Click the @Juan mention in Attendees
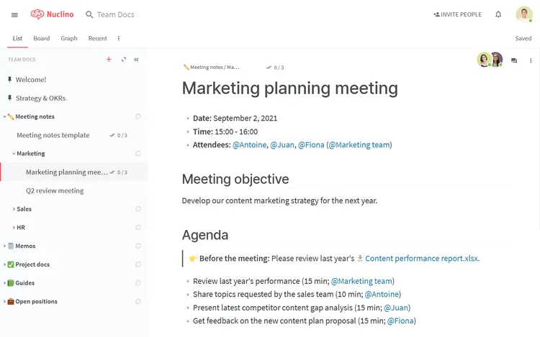Viewport: 540px width, 337px height. pos(282,145)
